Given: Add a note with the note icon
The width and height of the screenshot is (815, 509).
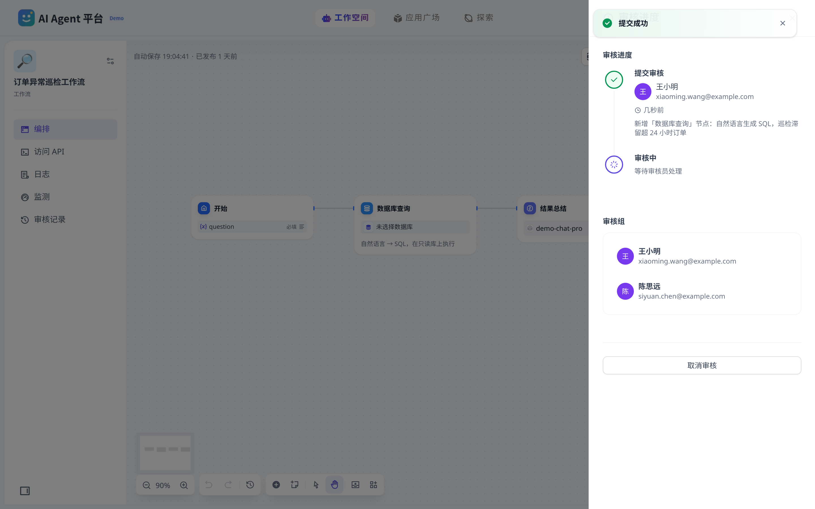Looking at the screenshot, I should click(295, 485).
